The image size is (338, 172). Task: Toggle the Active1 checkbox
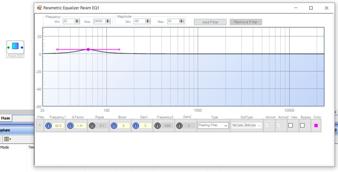tap(267, 125)
